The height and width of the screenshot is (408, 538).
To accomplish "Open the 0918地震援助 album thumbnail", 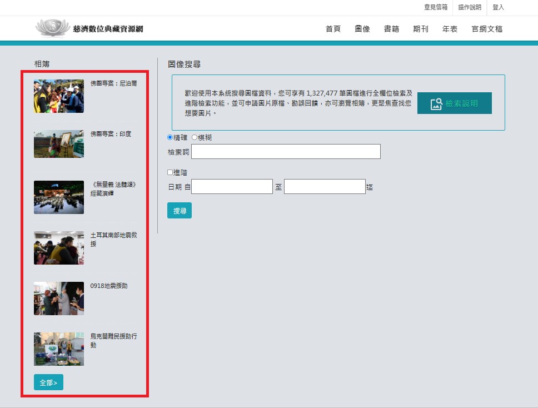I will [59, 298].
